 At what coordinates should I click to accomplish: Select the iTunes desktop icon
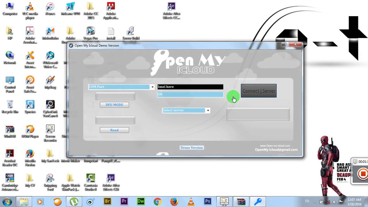pyautogui.click(x=50, y=9)
